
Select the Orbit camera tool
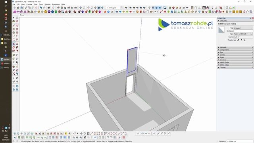click(x=13, y=67)
